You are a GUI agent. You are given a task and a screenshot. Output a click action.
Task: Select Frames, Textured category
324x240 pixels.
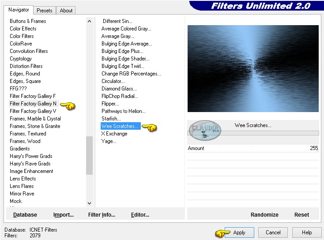[28, 134]
